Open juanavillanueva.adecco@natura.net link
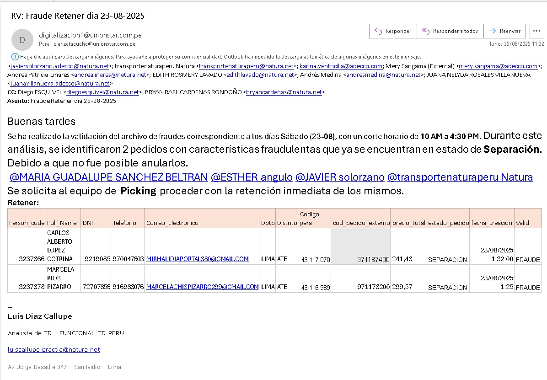The width and height of the screenshot is (547, 380). [x=60, y=83]
